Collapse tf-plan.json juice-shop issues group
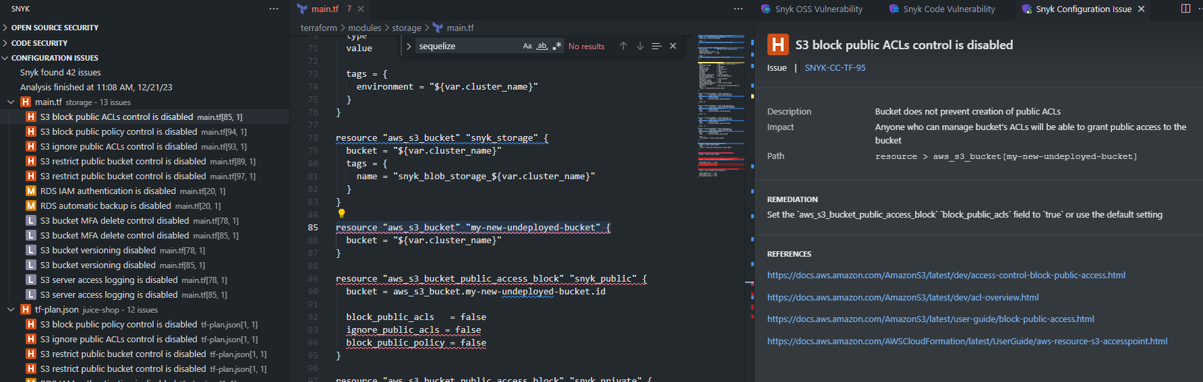1203x382 pixels. click(x=11, y=310)
